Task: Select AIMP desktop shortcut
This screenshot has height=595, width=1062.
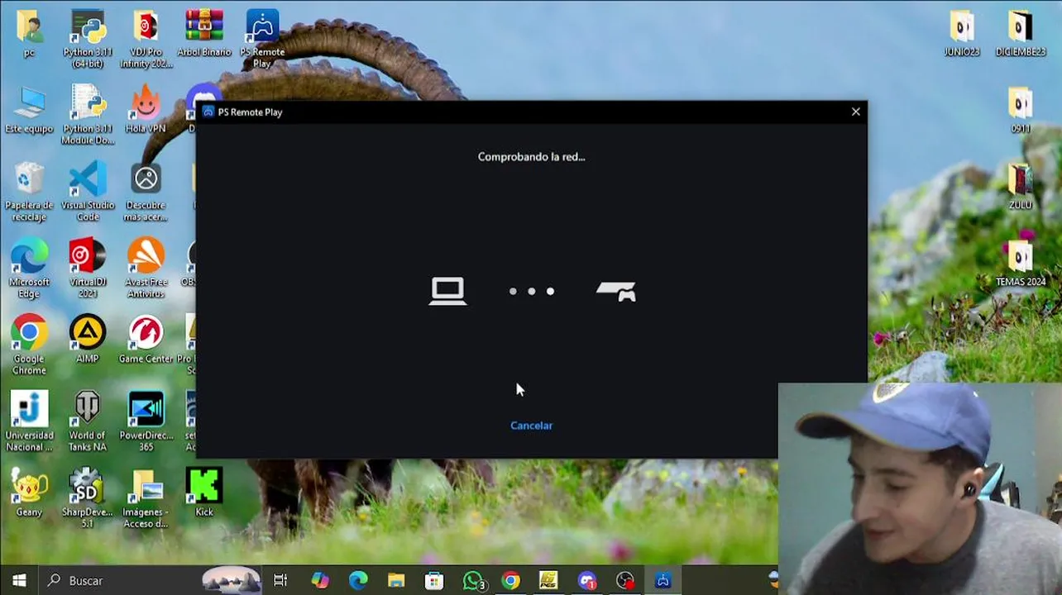Action: click(x=88, y=340)
